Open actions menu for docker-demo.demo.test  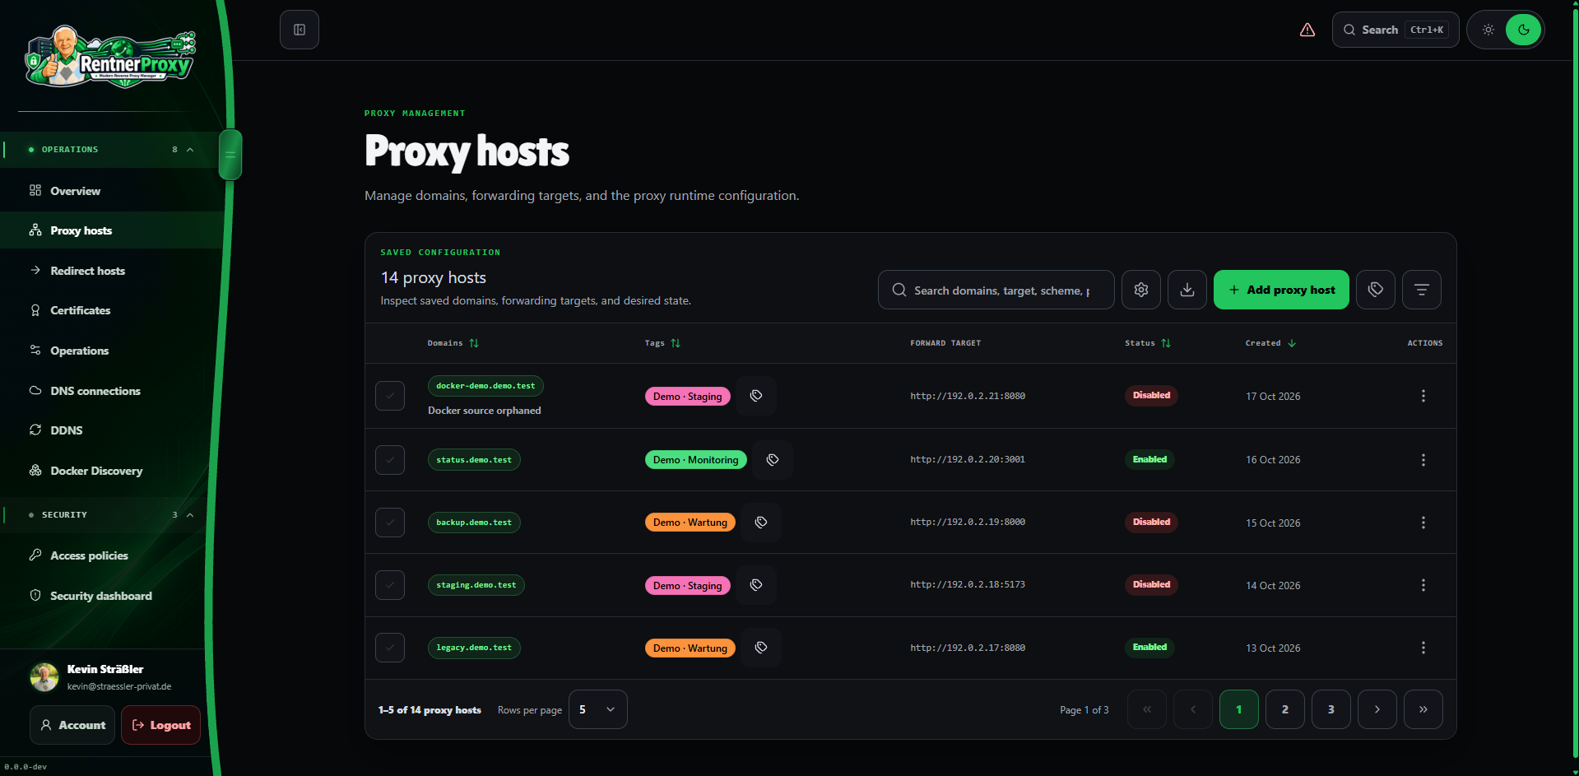(x=1423, y=396)
